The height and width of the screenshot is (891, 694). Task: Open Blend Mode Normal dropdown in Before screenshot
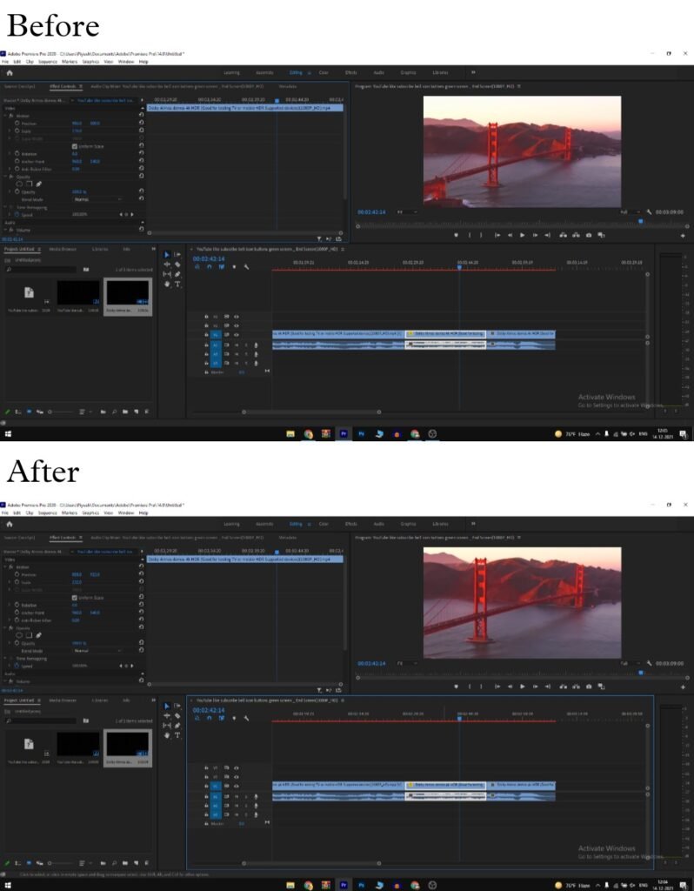point(97,199)
